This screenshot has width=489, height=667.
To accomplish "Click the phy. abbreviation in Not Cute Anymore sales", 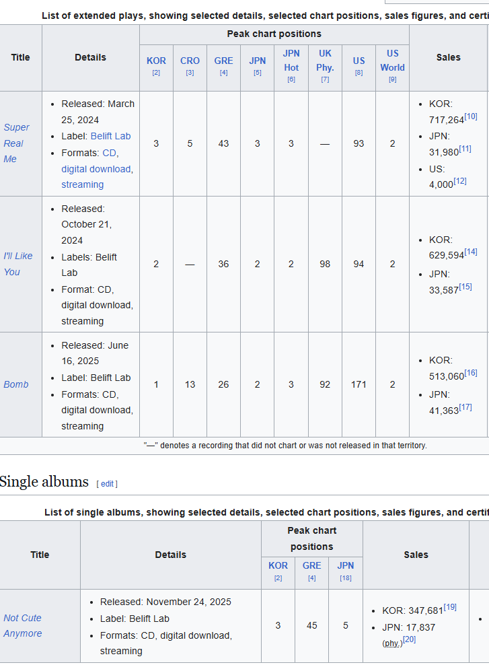I will [x=391, y=643].
